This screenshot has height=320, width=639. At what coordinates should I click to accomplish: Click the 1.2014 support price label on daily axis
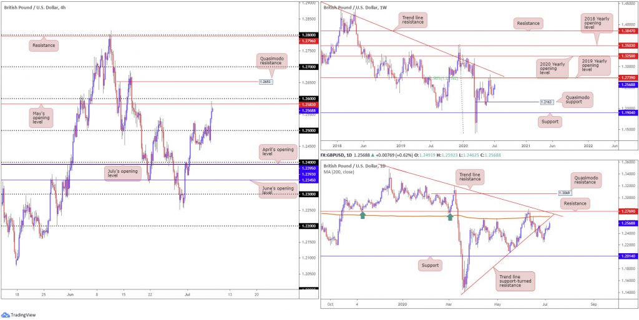[628, 256]
